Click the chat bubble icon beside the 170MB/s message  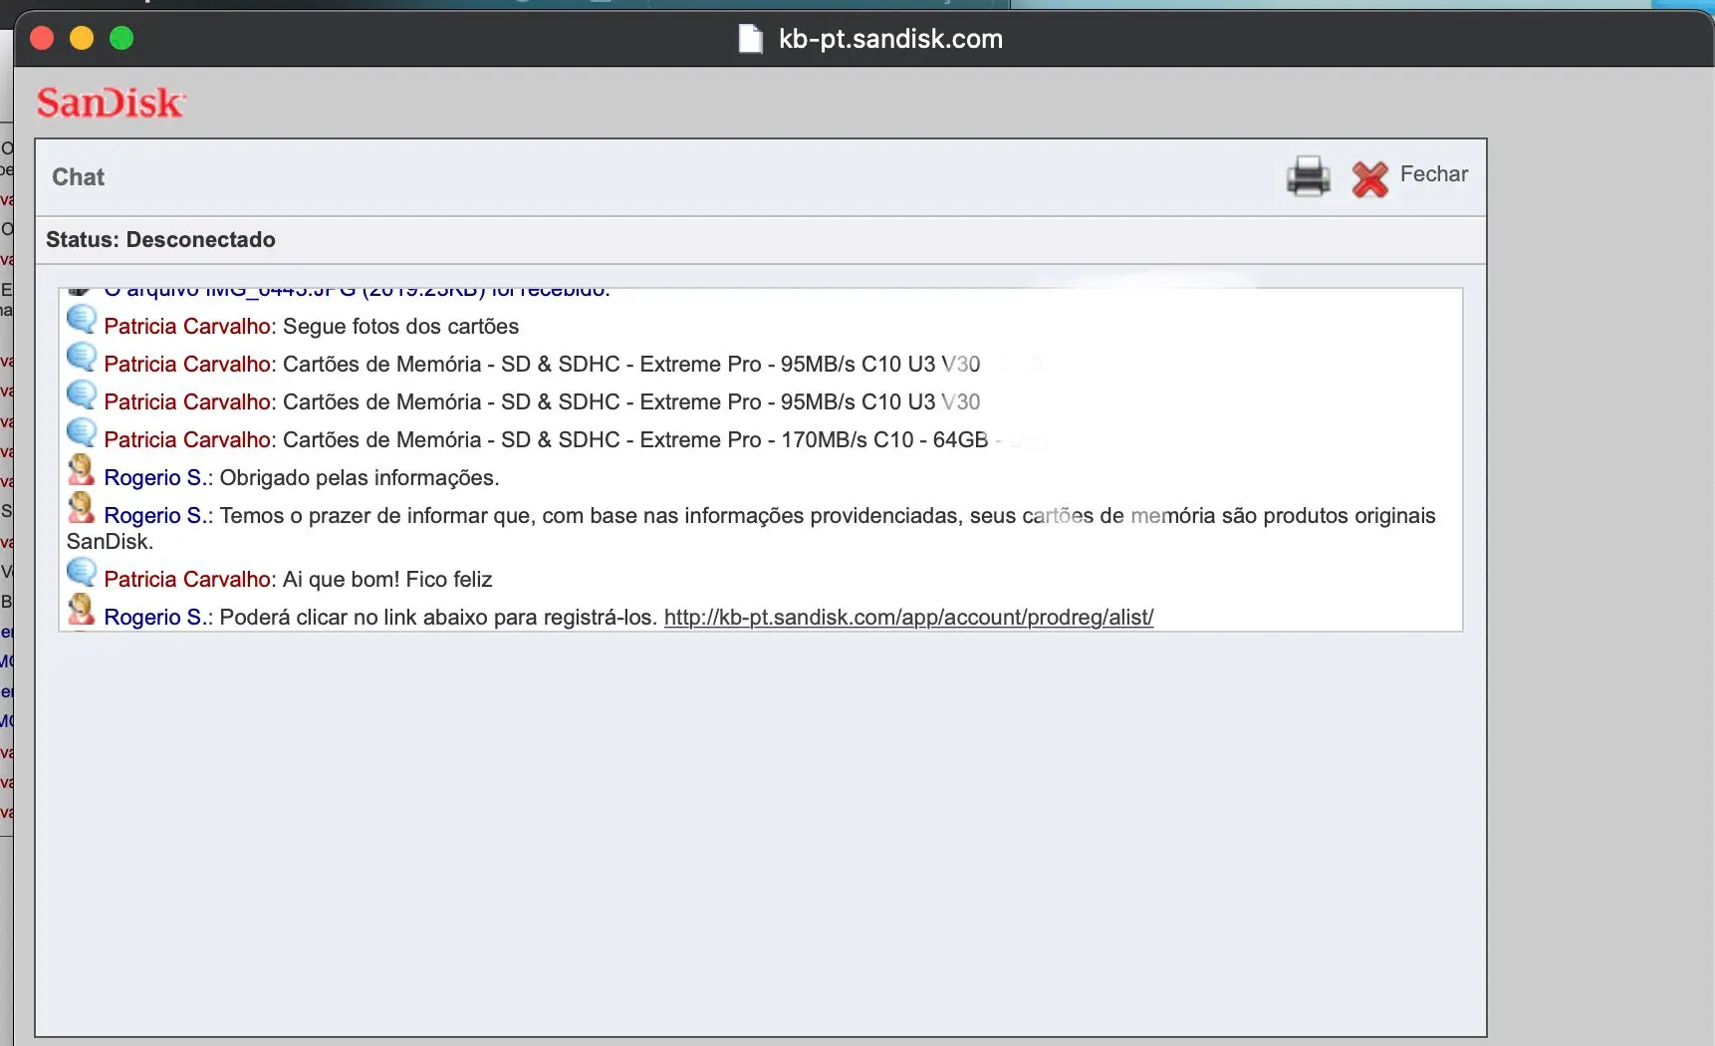coord(82,433)
